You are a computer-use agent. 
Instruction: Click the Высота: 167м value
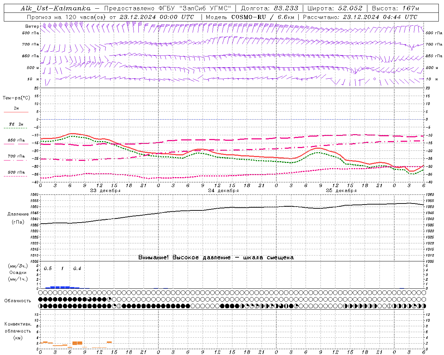(395, 8)
